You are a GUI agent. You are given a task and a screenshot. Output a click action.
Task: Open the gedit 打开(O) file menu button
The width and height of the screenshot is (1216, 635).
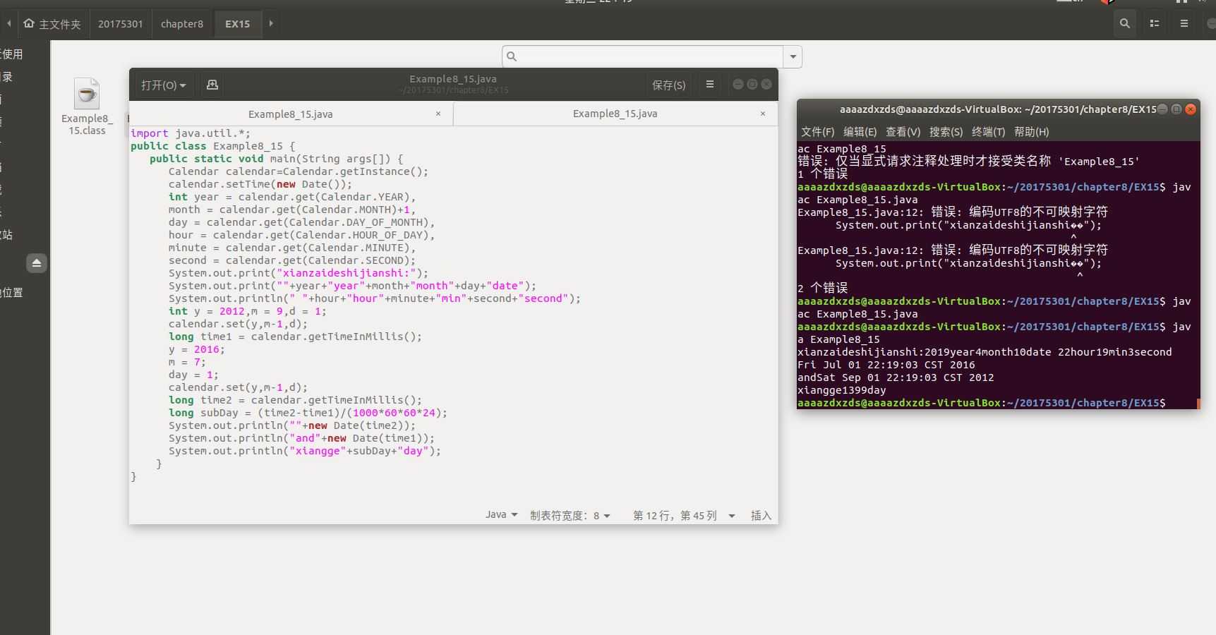point(163,85)
